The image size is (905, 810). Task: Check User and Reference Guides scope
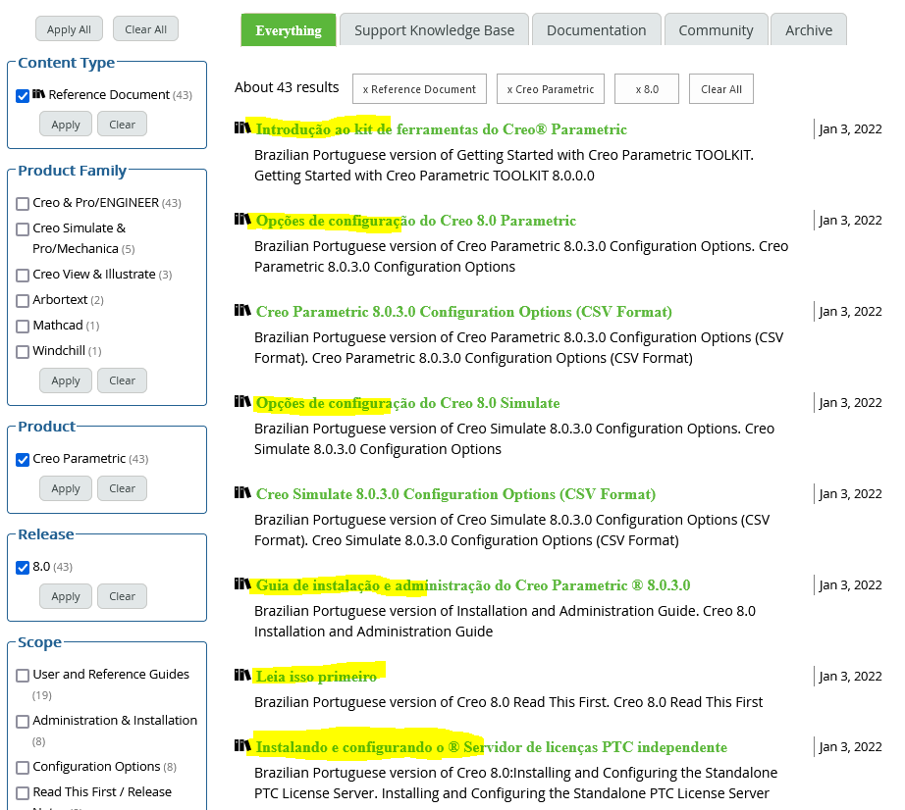tap(23, 675)
